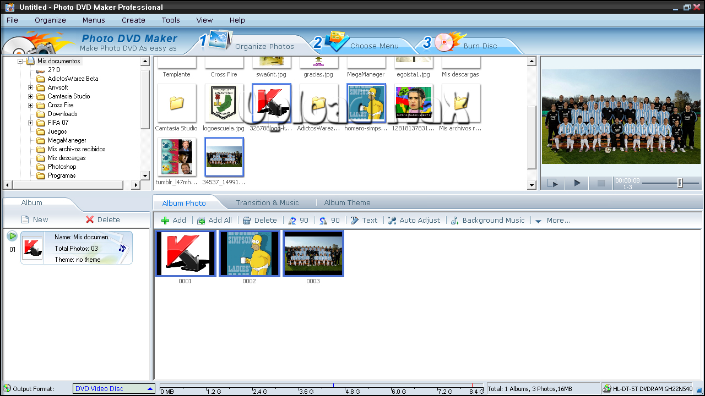Select album photo 0001
The width and height of the screenshot is (705, 396).
pos(186,254)
